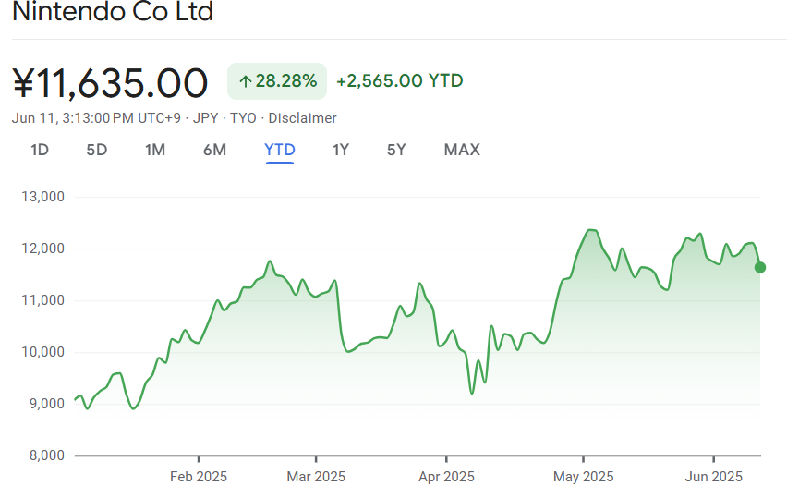Click the green up-arrow percent badge
Screen dimensions: 787x498
277,80
